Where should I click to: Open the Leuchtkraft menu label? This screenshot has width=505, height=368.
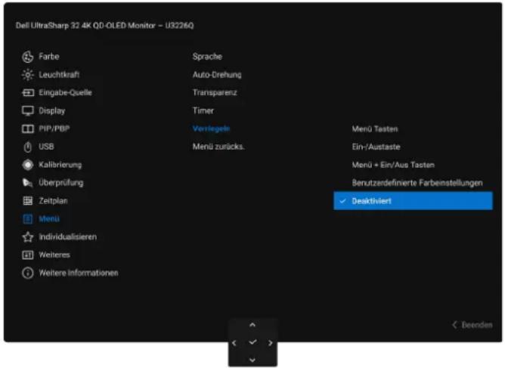(x=59, y=75)
